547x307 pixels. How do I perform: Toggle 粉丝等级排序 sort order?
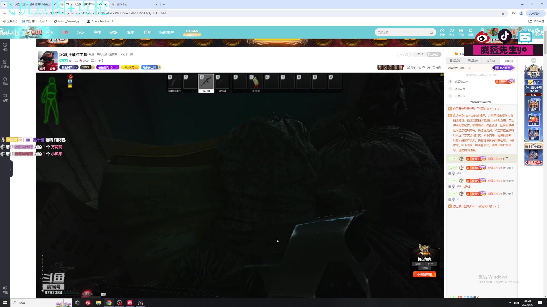[457, 68]
